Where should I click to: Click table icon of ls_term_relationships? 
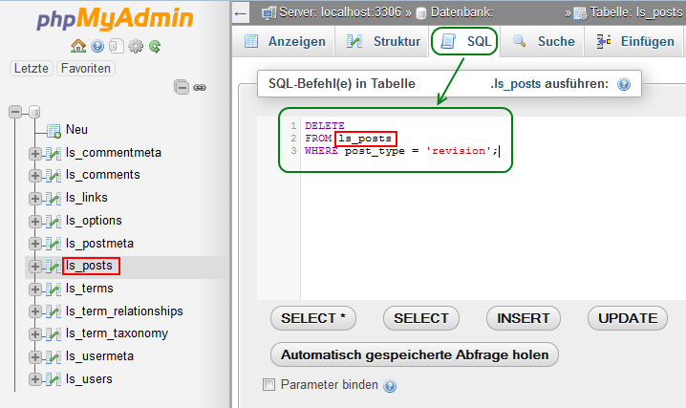pos(54,311)
